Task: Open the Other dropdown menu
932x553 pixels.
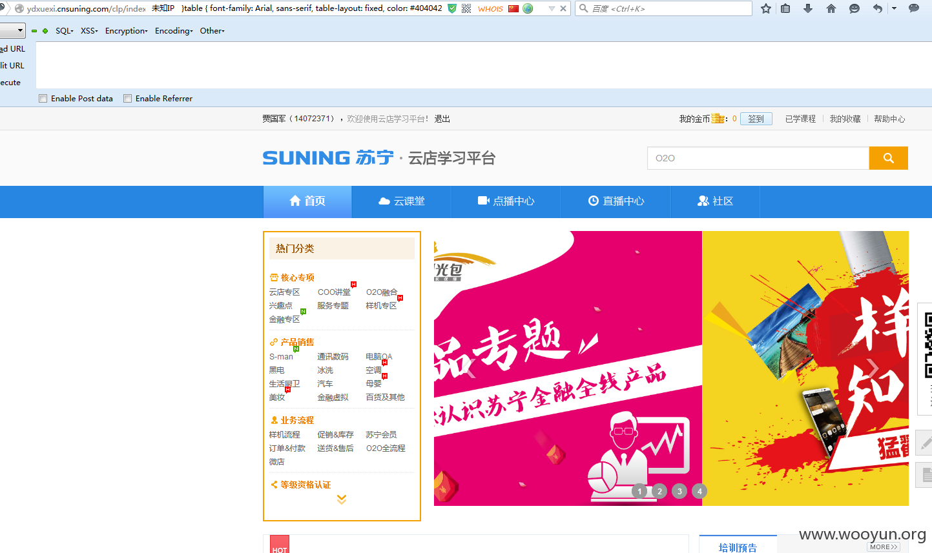Action: point(212,30)
